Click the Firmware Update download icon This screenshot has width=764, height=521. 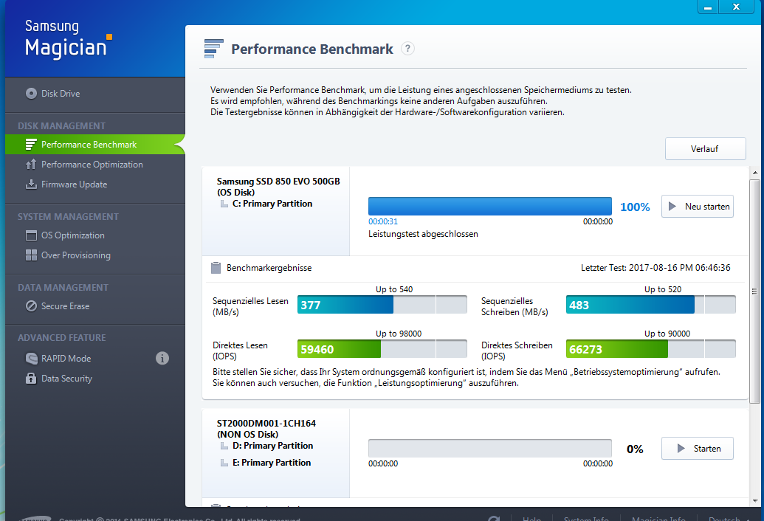point(31,184)
